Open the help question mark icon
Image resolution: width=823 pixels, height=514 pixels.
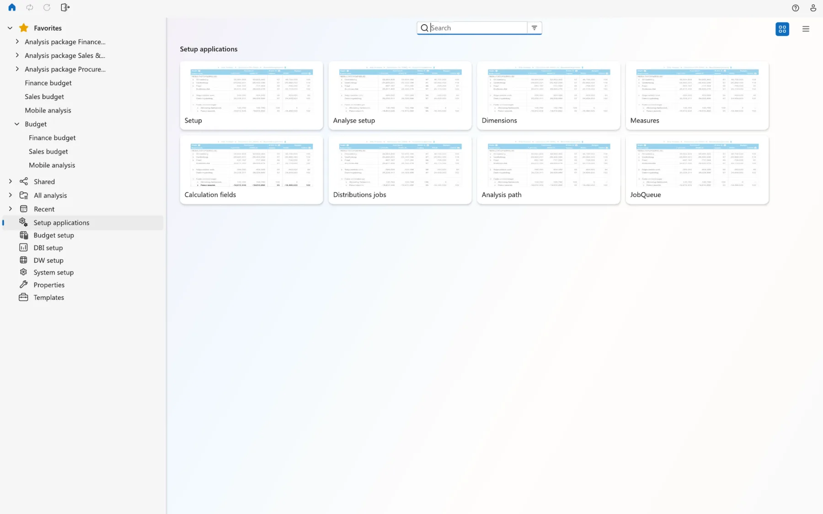click(796, 8)
